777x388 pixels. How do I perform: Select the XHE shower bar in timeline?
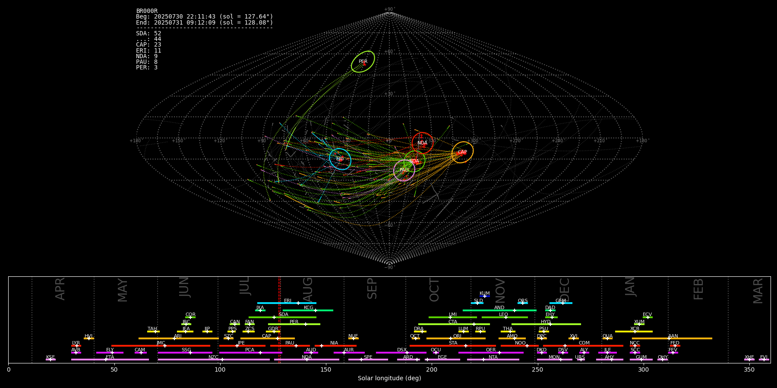click(x=749, y=360)
